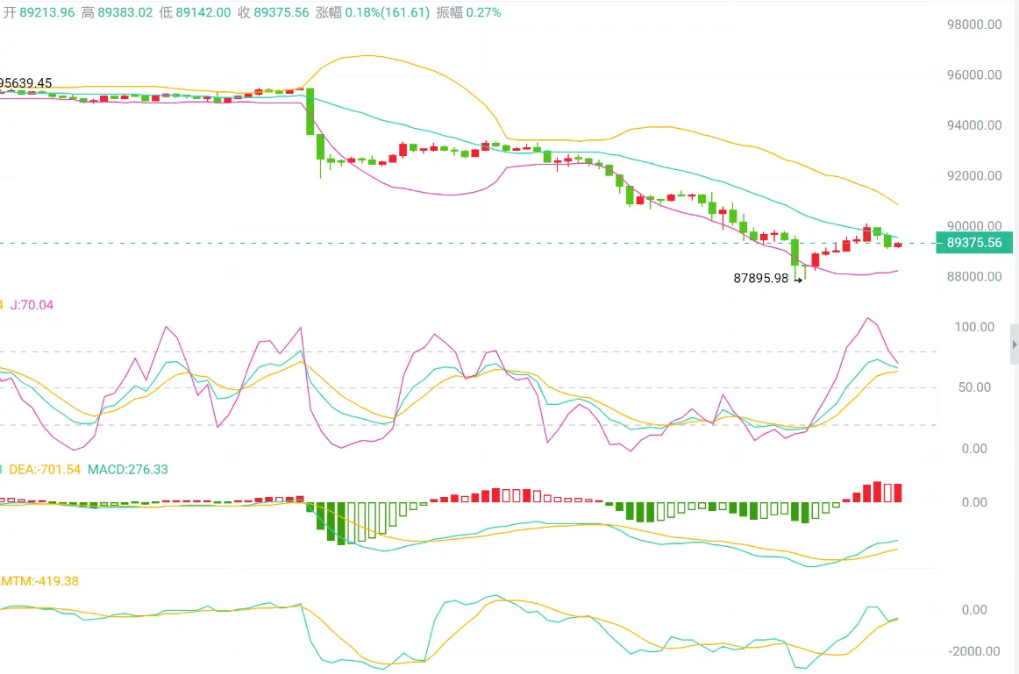Click the 87895.98 period low label

pos(761,278)
